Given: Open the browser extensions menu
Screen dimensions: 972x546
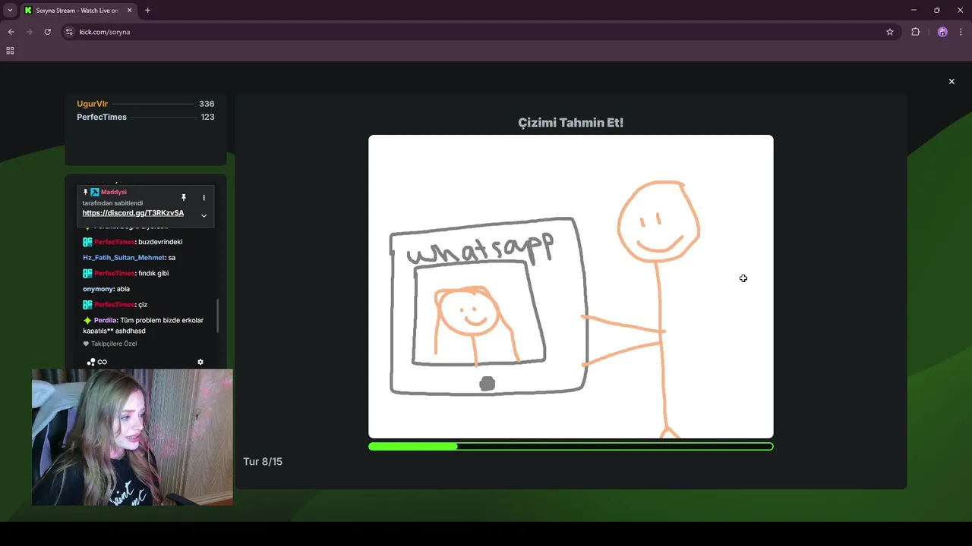Looking at the screenshot, I should tap(915, 32).
